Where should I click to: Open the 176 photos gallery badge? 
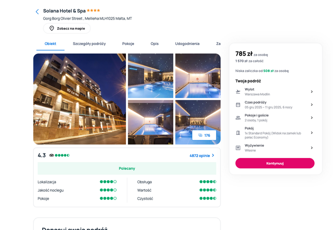click(204, 135)
